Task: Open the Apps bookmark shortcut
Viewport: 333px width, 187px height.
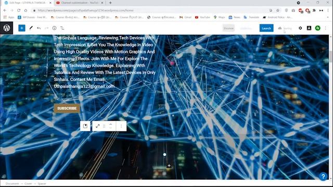Action: [x=9, y=17]
